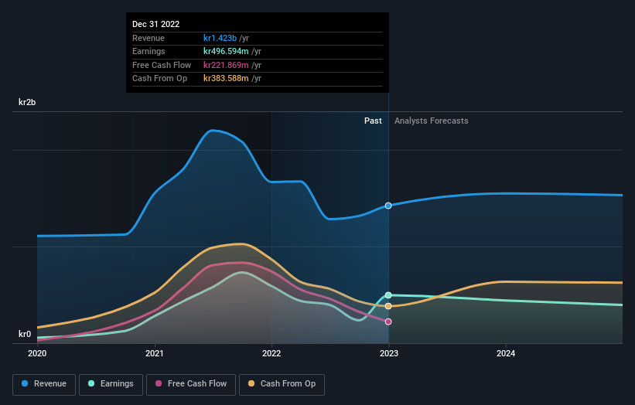The height and width of the screenshot is (405, 635).
Task: Click the 2023 x-axis label
Action: click(x=389, y=354)
